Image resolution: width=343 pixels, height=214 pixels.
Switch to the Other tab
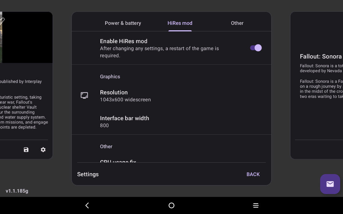point(237,23)
